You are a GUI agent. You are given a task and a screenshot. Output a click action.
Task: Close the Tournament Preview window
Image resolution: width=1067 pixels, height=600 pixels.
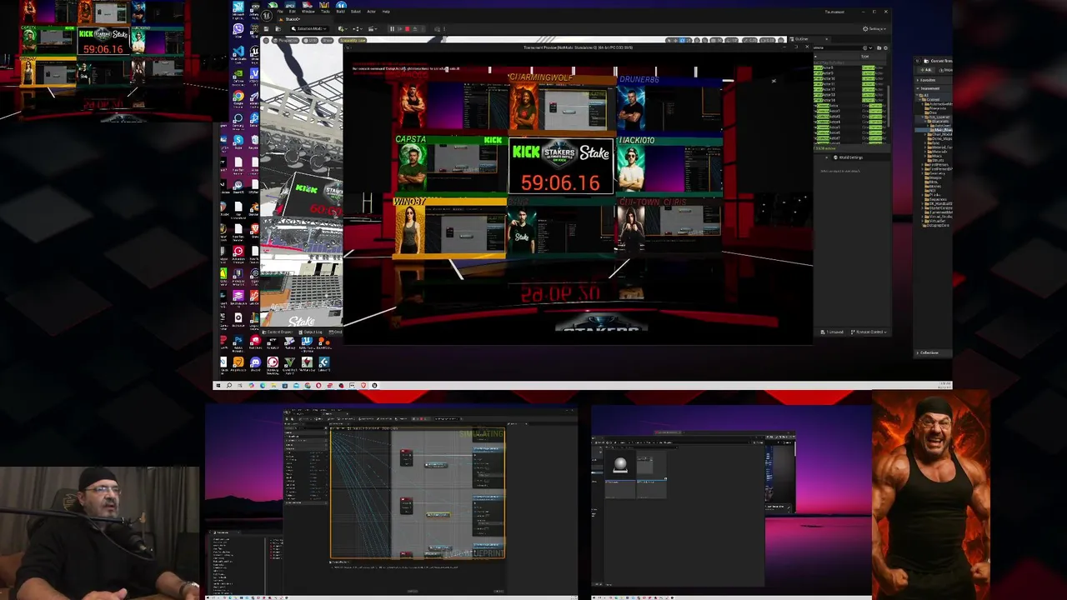pos(807,47)
